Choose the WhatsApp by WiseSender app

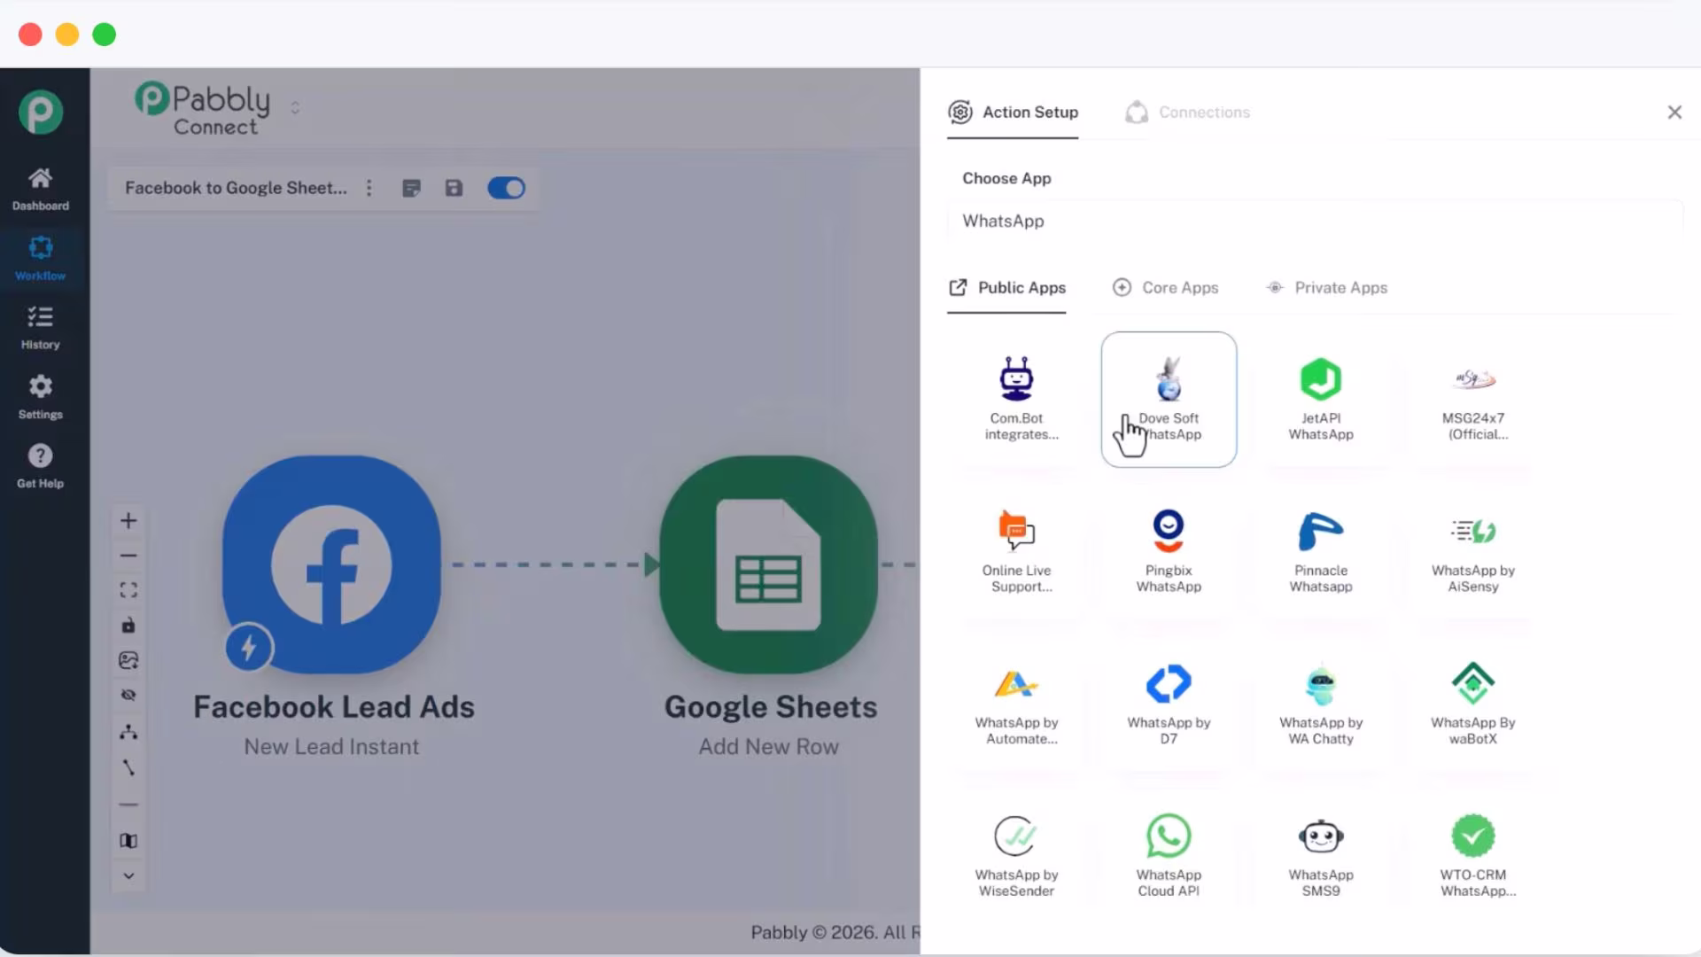coord(1017,856)
